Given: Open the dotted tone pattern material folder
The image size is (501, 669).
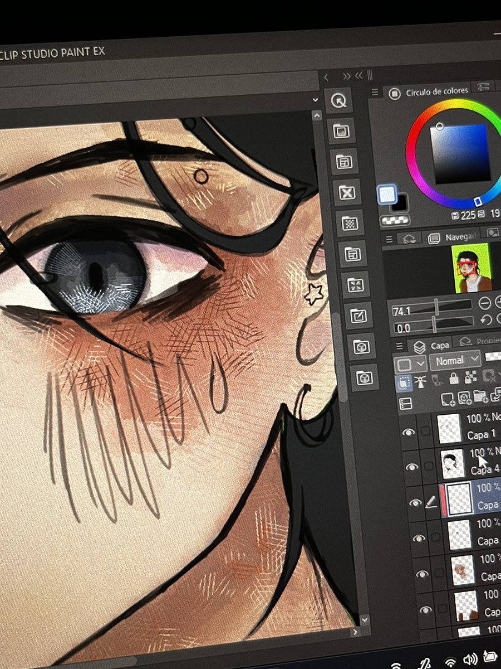Looking at the screenshot, I should pos(350,224).
